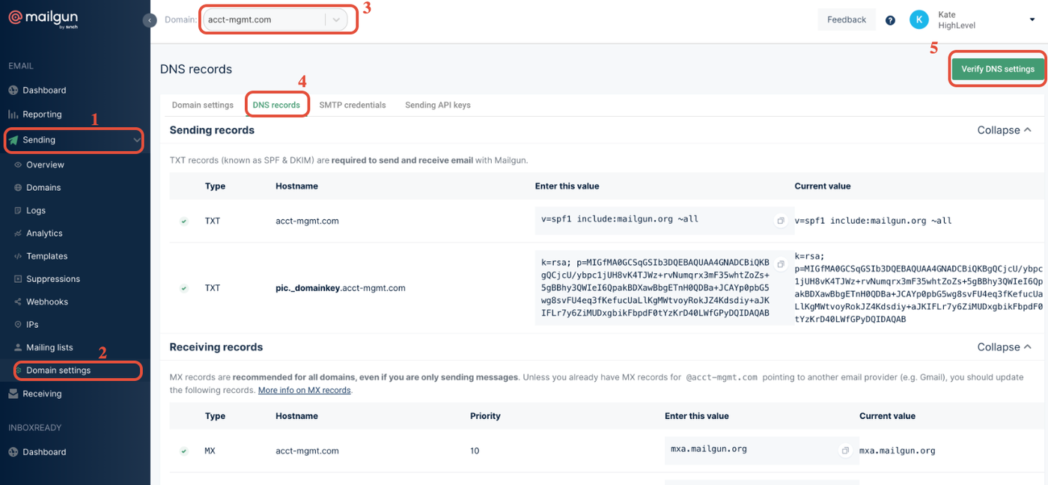The height and width of the screenshot is (485, 1048).
Task: Copy the mxa.mailgun.org MX value
Action: coord(845,451)
